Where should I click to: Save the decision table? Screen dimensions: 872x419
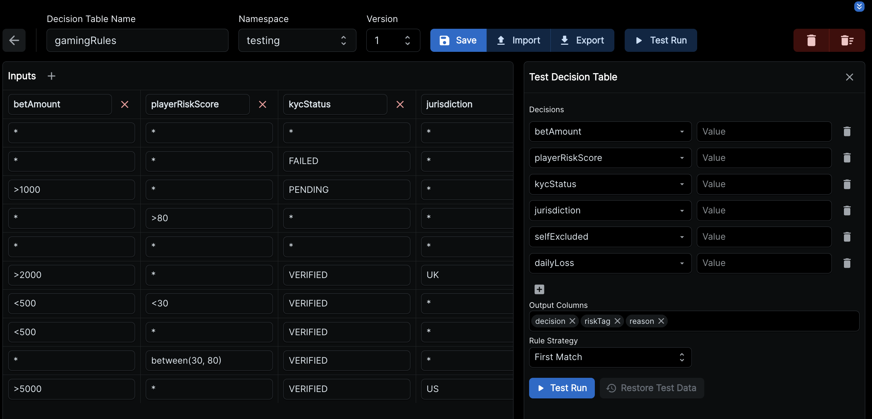[x=458, y=40]
